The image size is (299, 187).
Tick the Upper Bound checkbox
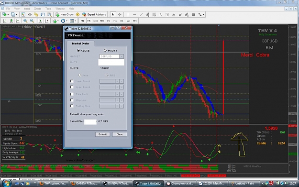72,87
